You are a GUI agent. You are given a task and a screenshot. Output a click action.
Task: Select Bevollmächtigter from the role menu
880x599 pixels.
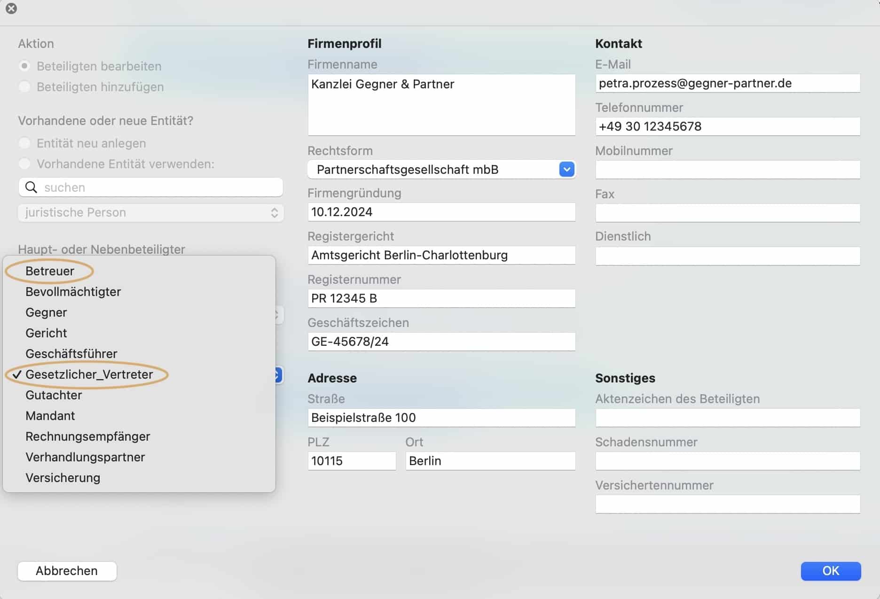point(139,292)
